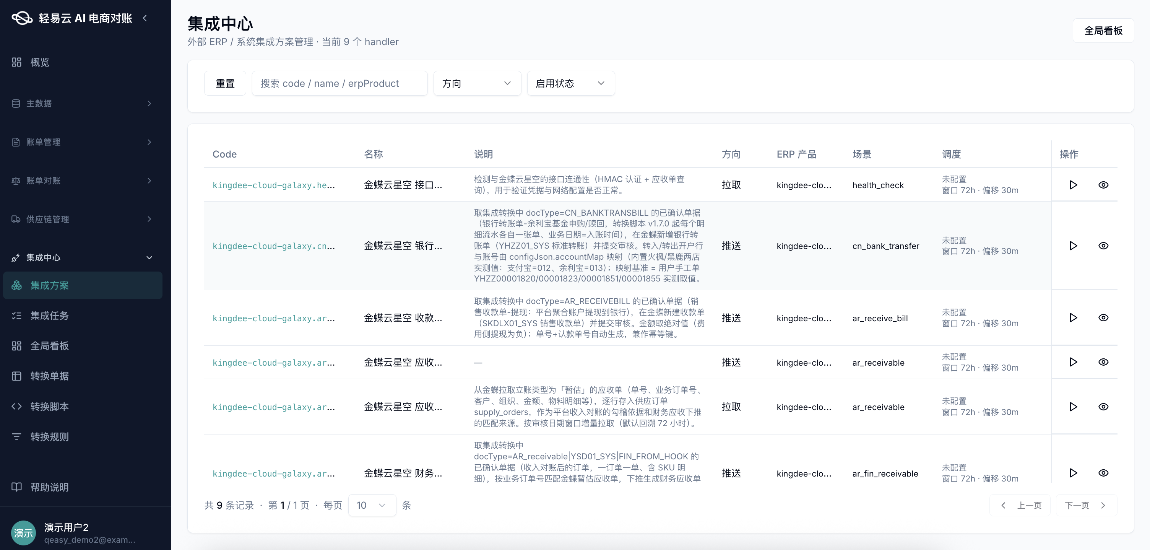Click the 调度 column header
Screen dimensions: 1150x550
tap(951, 154)
